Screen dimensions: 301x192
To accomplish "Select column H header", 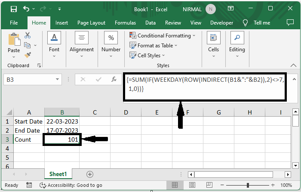I will point(249,112).
